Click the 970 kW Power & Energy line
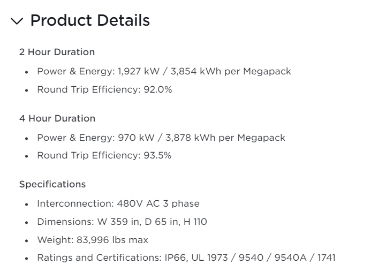Viewport: 386px width, 272px height. [161, 138]
